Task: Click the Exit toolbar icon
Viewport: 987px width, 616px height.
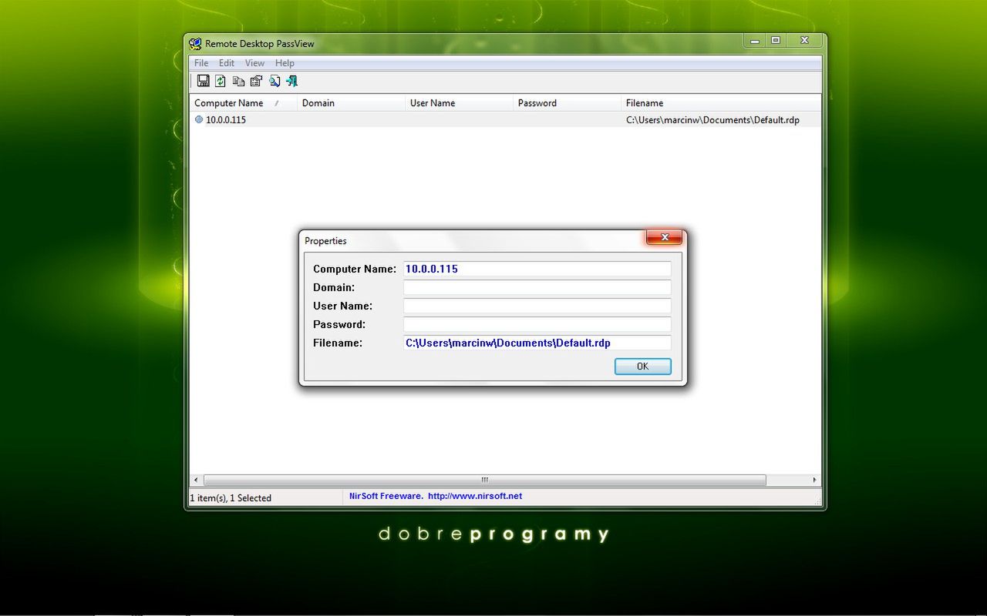Action: 291,81
